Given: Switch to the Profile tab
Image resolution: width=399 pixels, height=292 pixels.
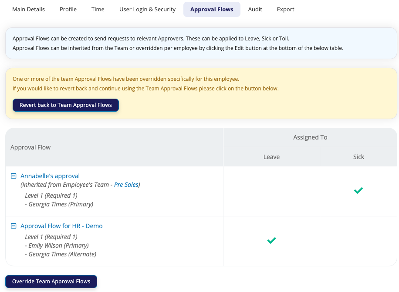Looking at the screenshot, I should tap(68, 10).
